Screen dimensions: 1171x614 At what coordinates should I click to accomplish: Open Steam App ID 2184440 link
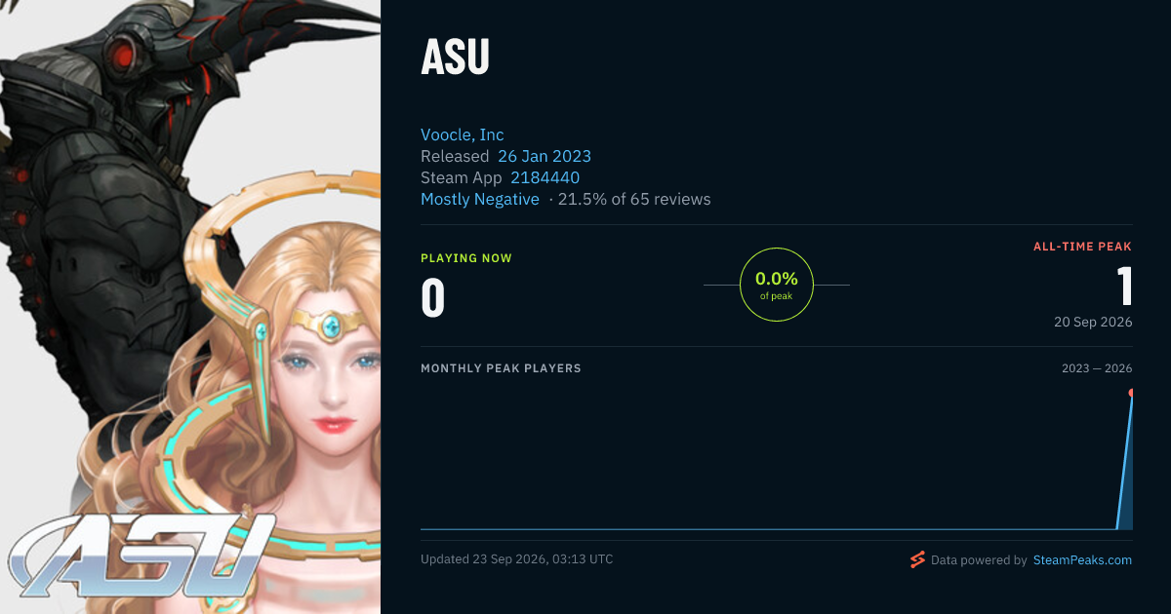point(545,177)
